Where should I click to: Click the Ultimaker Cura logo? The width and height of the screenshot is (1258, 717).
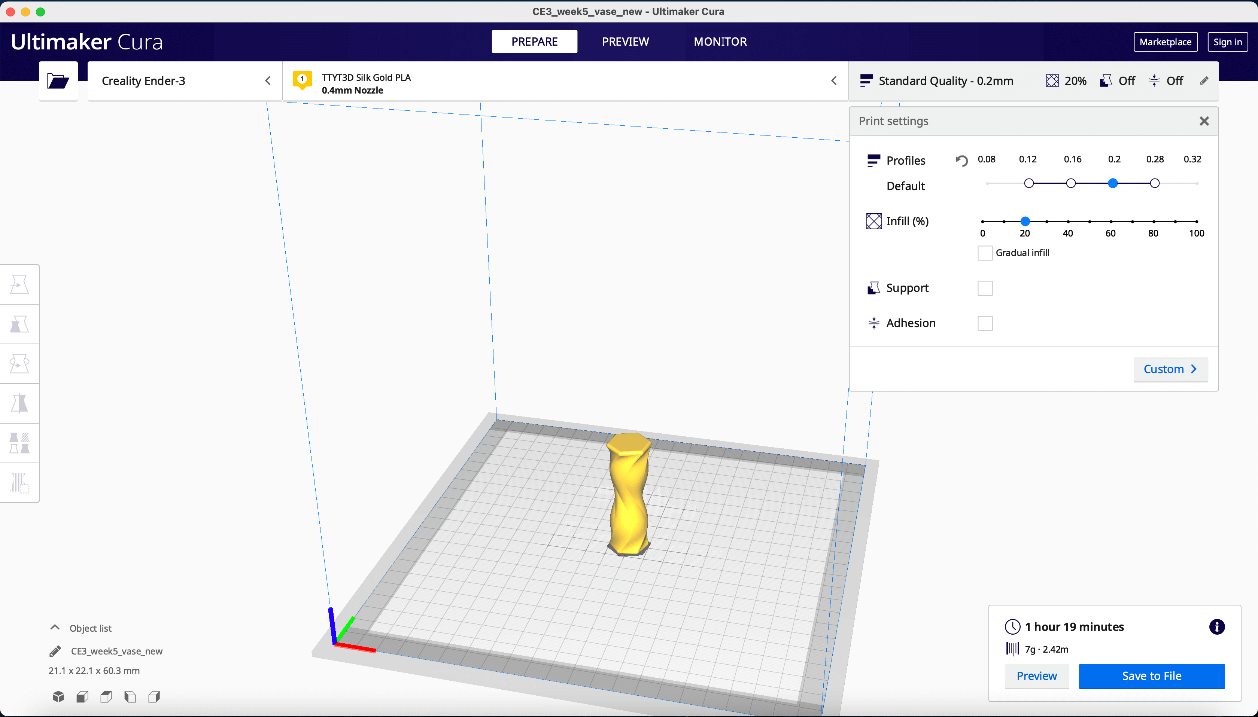click(87, 42)
